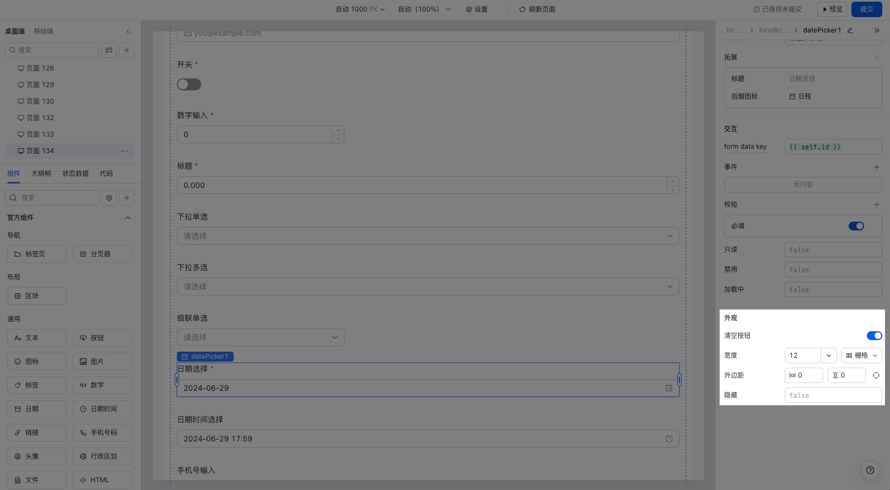Select the 手机号码 component
890x490 pixels.
pyautogui.click(x=102, y=433)
